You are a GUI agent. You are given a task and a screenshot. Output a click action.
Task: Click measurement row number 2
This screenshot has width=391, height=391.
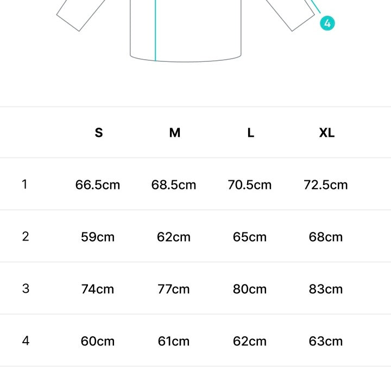pos(25,237)
